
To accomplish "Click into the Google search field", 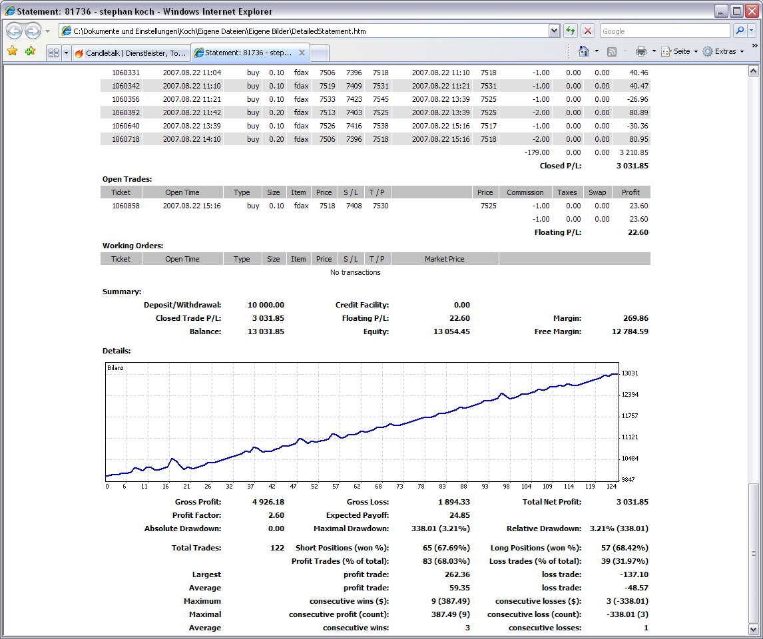I will click(665, 31).
